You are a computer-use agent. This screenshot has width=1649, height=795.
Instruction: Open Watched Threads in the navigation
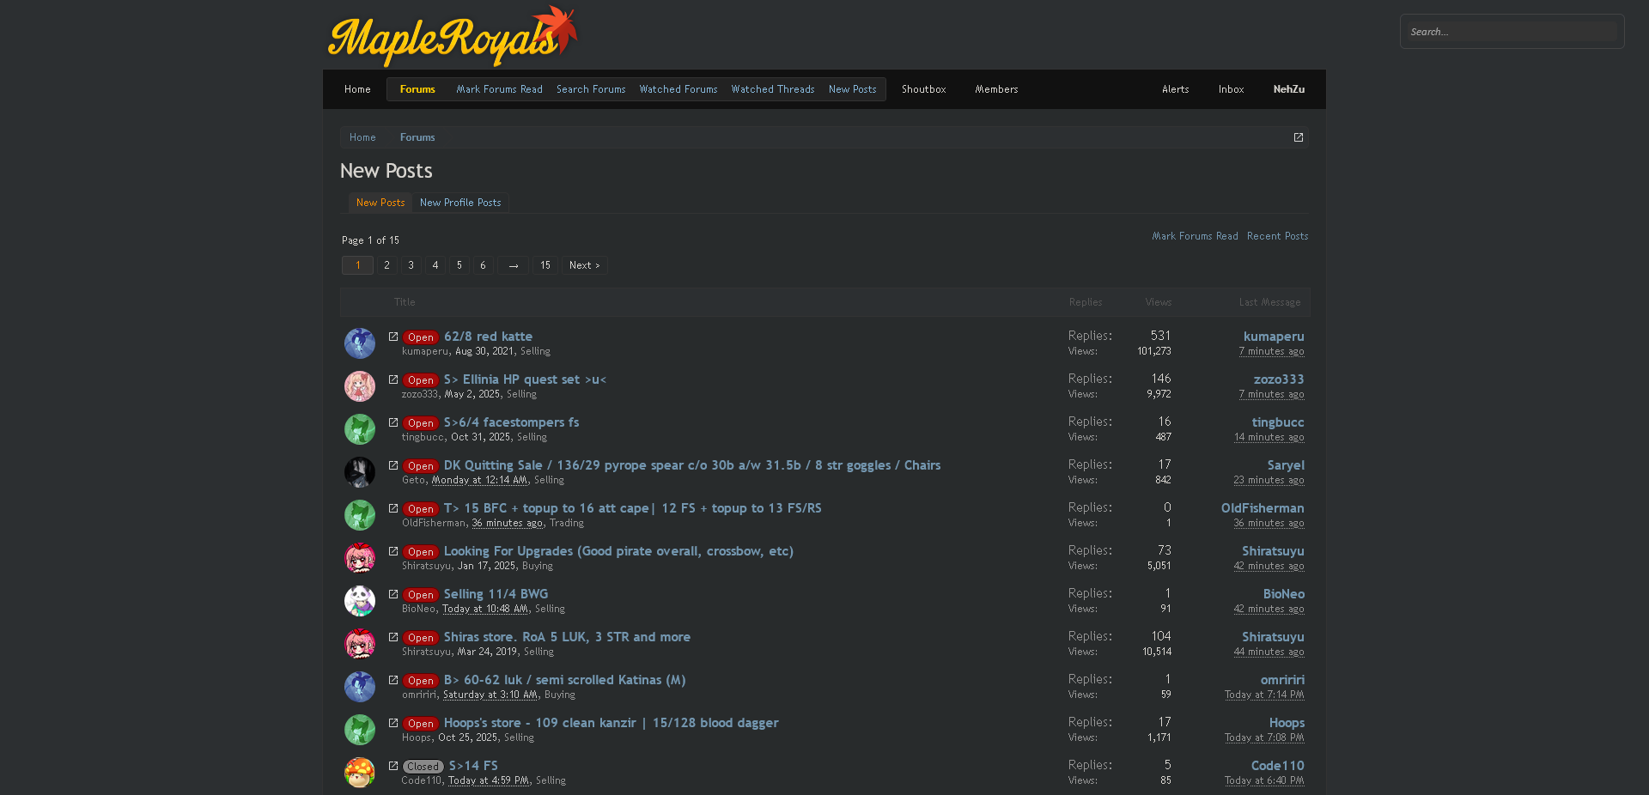coord(772,89)
